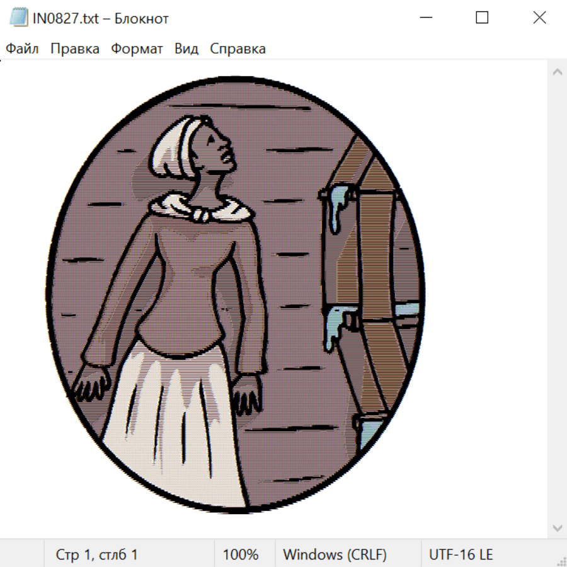Close the IN0827.txt Notepad window
Image resolution: width=567 pixels, height=567 pixels.
tap(539, 18)
